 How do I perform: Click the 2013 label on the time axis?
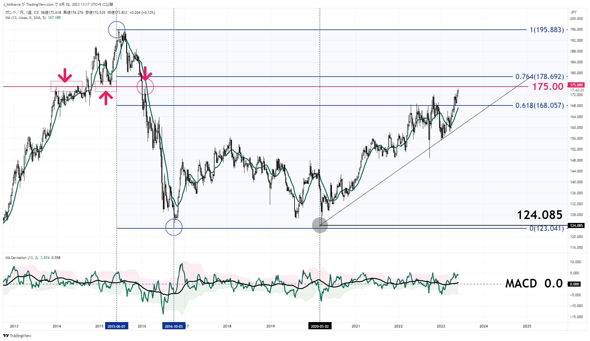[14, 326]
